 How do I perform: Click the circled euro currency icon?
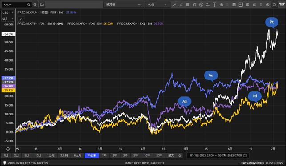[201, 5]
